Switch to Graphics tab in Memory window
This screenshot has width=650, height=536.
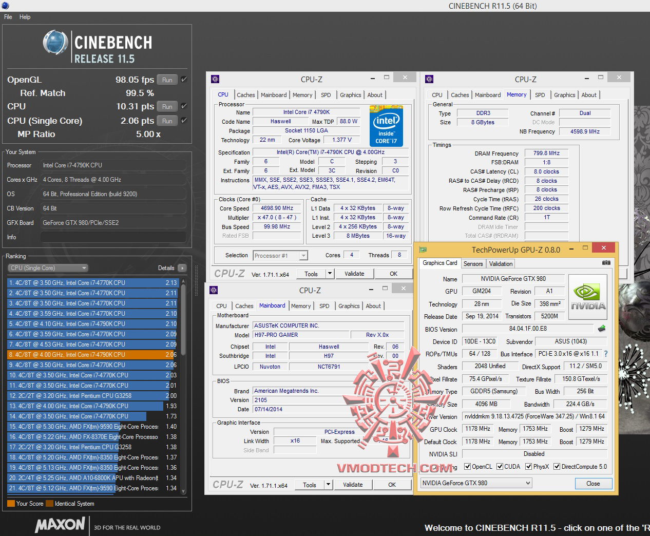point(564,95)
